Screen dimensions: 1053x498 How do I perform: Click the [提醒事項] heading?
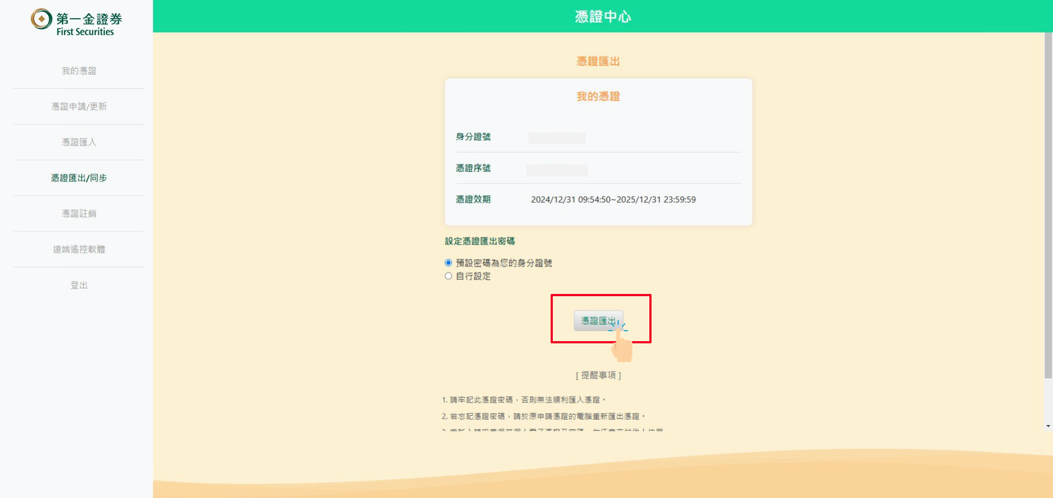[598, 375]
